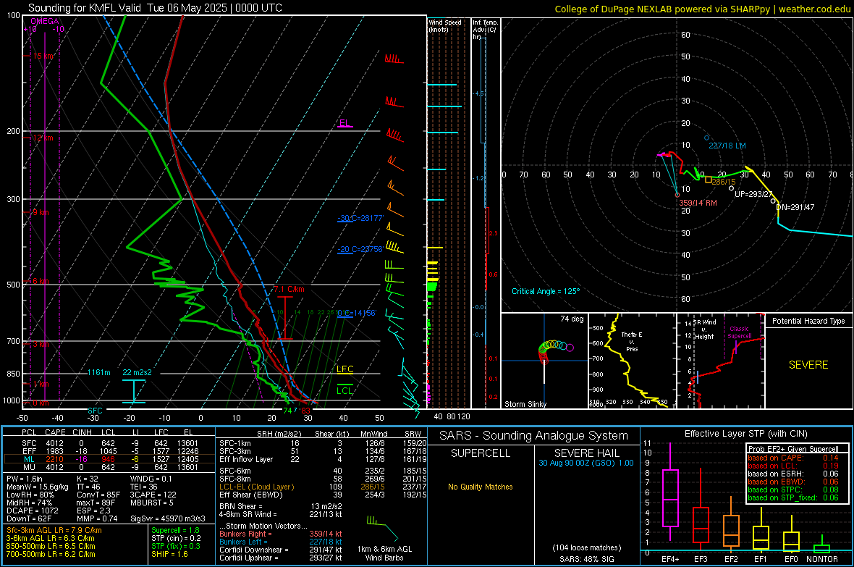Click the No Quality Matches supercell text
This screenshot has width=854, height=567.
click(481, 487)
